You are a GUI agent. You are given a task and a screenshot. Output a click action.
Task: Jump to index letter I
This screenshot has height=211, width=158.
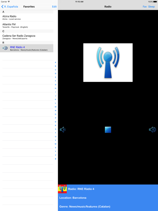click(55, 92)
